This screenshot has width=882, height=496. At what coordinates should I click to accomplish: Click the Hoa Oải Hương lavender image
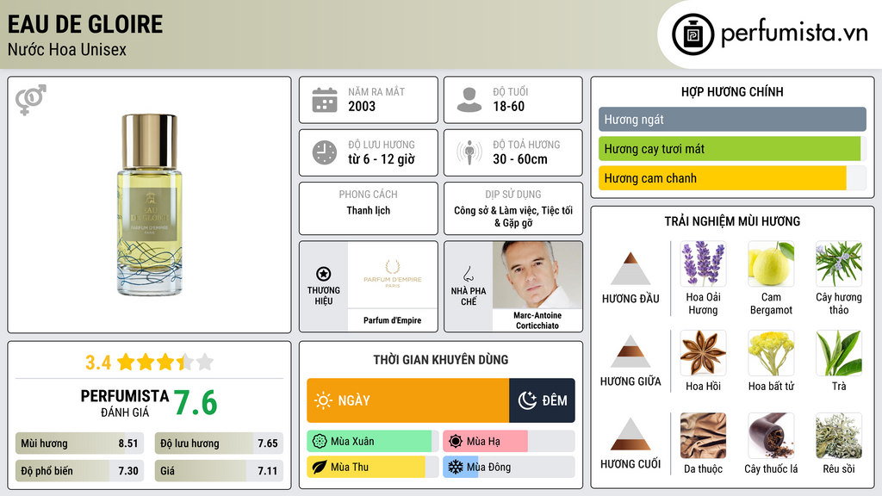point(703,263)
